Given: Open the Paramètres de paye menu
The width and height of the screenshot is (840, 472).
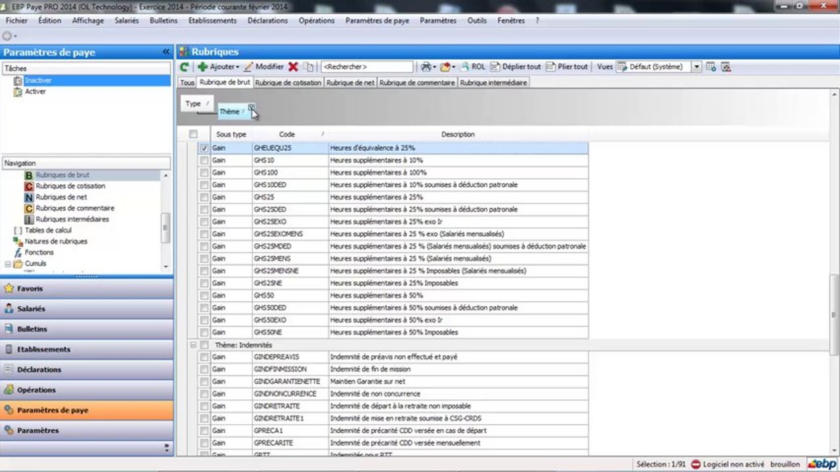Looking at the screenshot, I should click(378, 21).
